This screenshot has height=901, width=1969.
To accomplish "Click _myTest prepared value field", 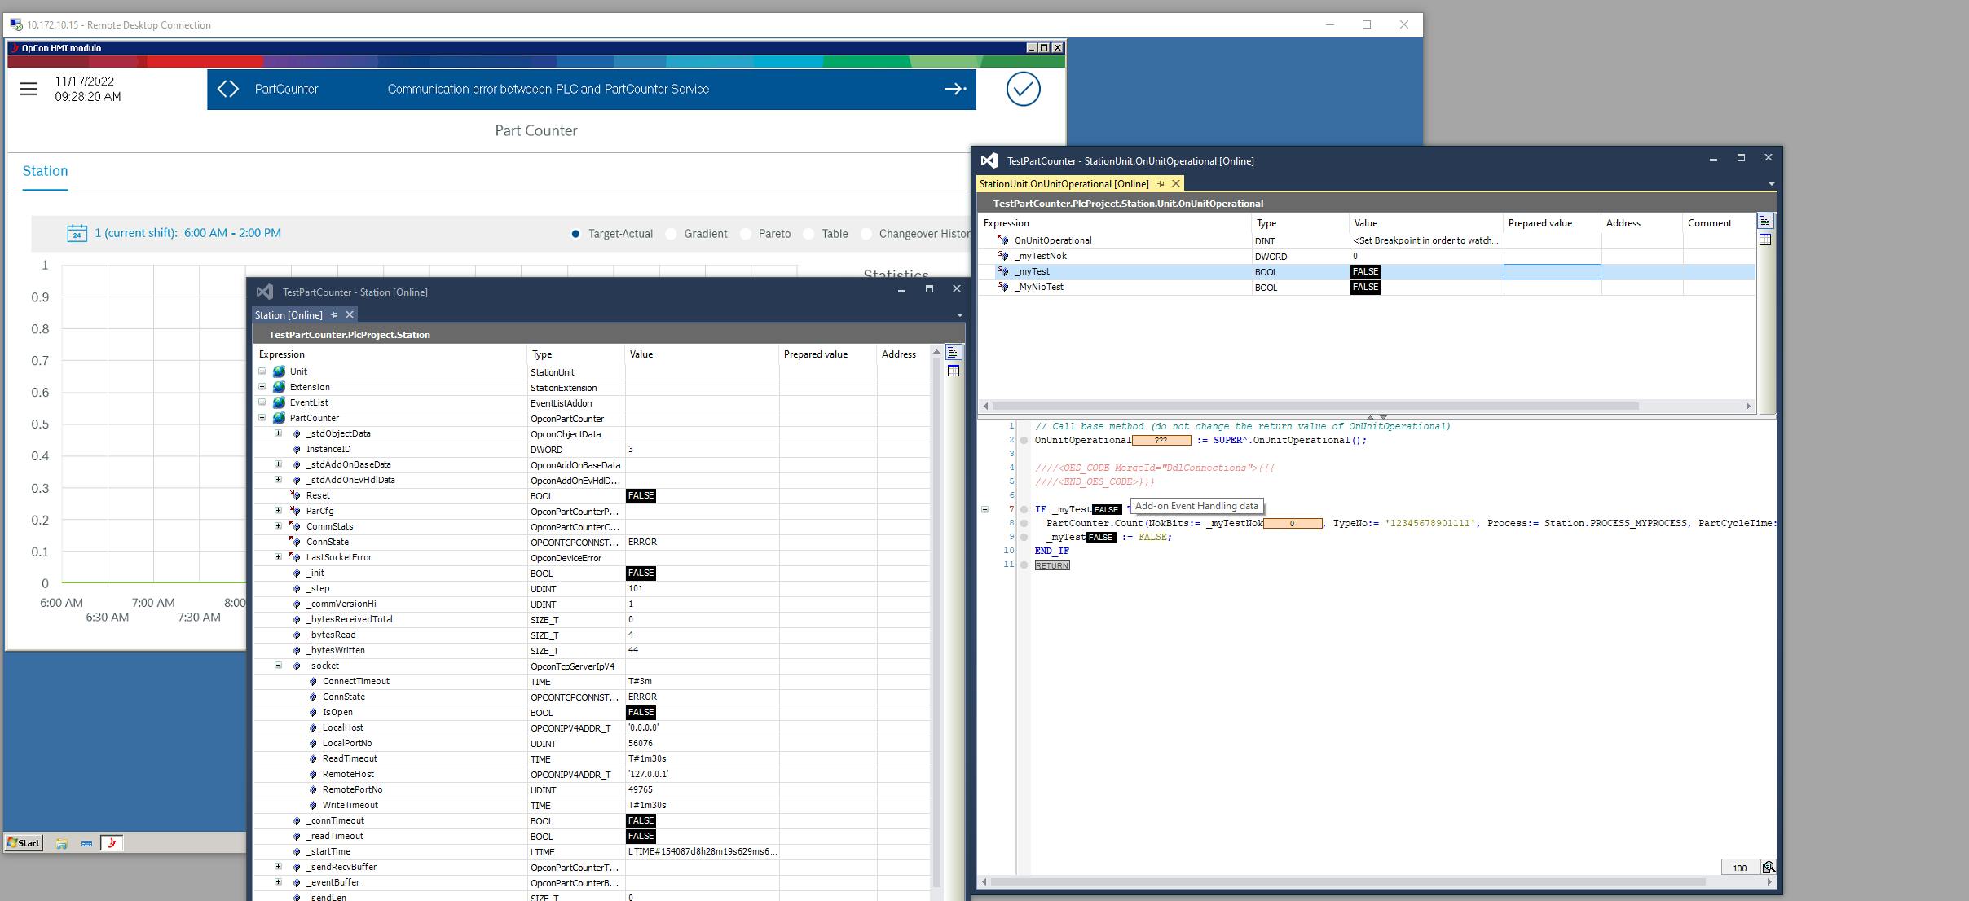I will click(1552, 272).
